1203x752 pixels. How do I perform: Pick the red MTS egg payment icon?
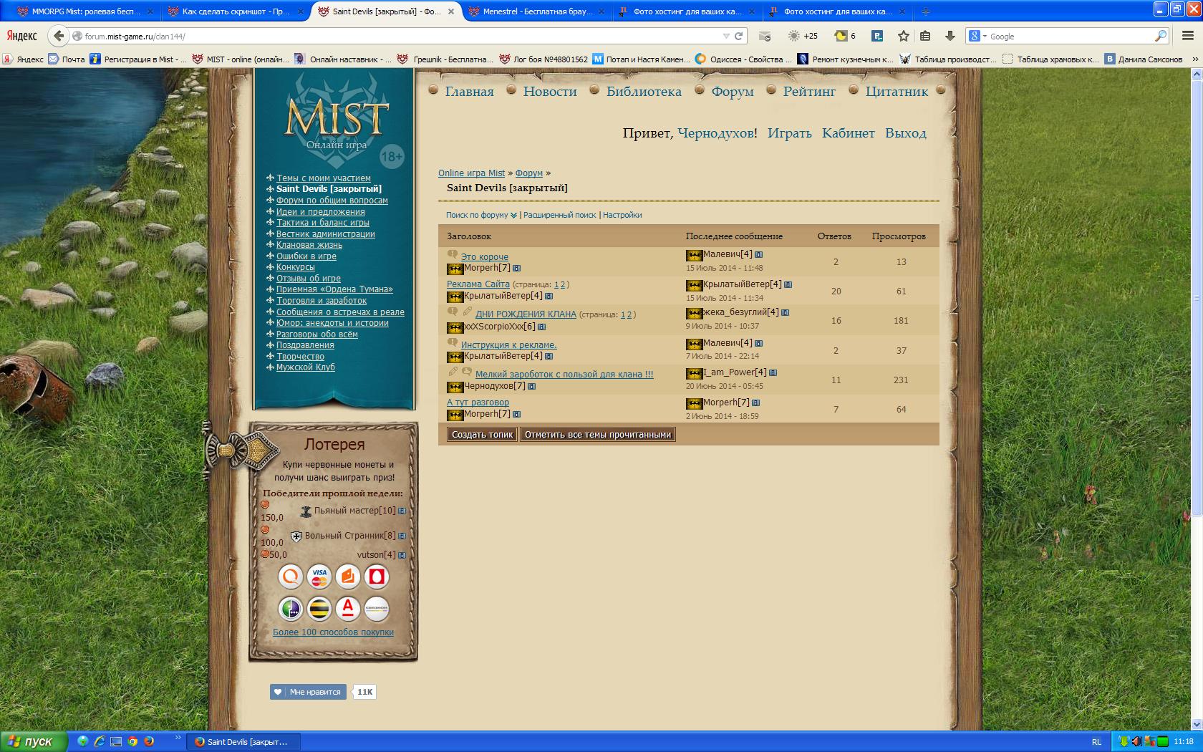click(x=377, y=577)
